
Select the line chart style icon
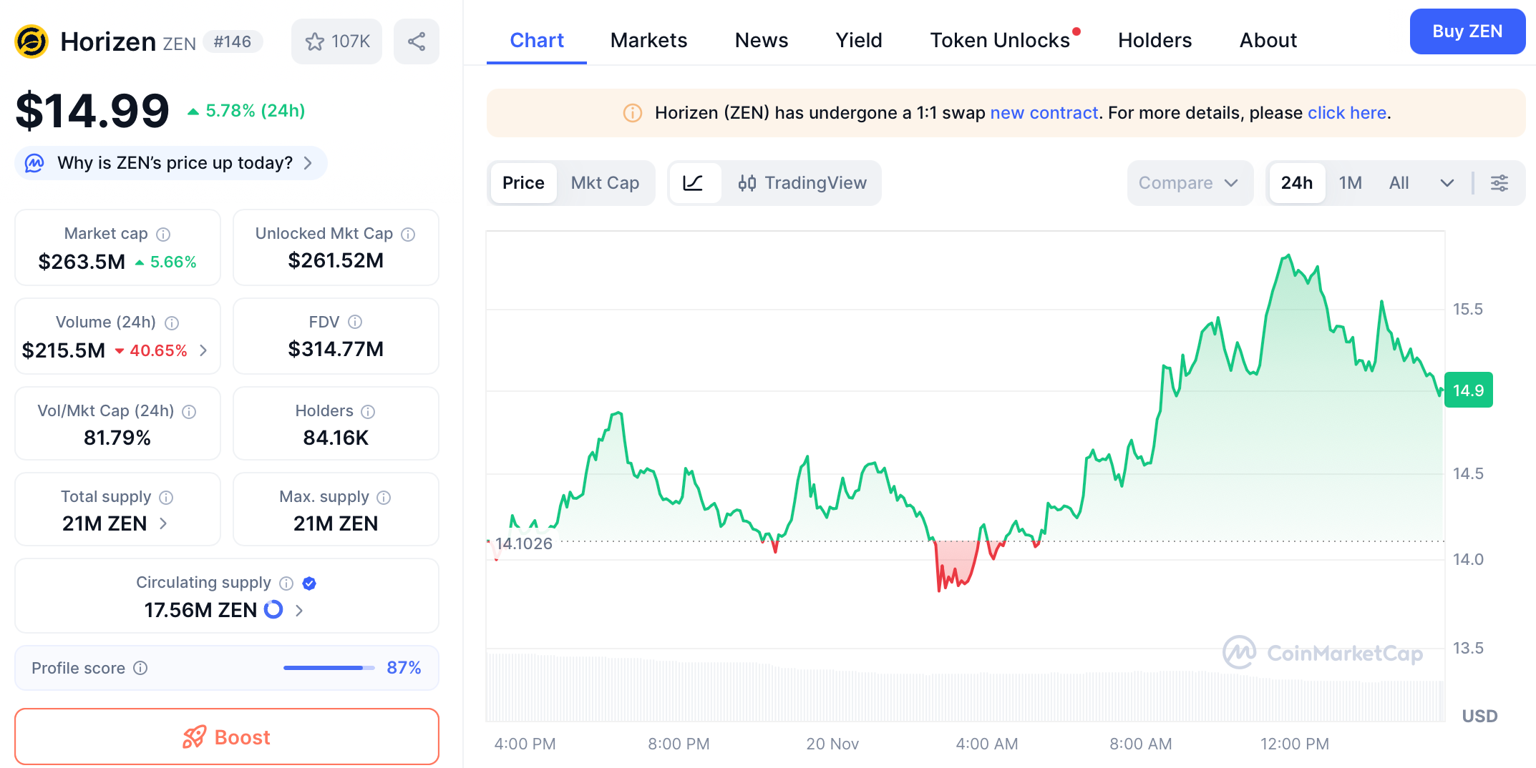695,183
